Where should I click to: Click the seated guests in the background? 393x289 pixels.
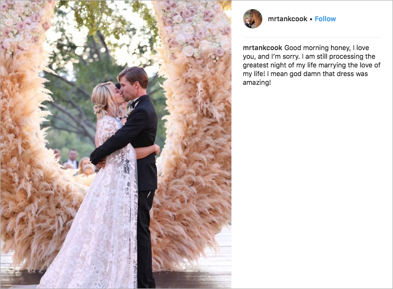75,163
